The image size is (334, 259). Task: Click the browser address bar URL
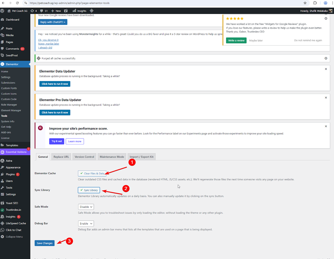70,3
